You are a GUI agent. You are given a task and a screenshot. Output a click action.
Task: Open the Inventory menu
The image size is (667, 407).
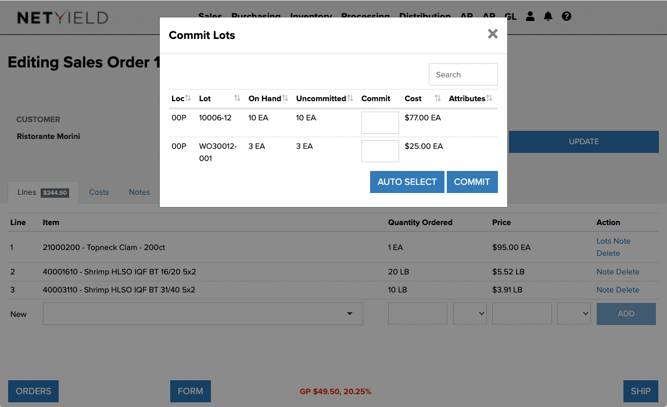pos(311,16)
